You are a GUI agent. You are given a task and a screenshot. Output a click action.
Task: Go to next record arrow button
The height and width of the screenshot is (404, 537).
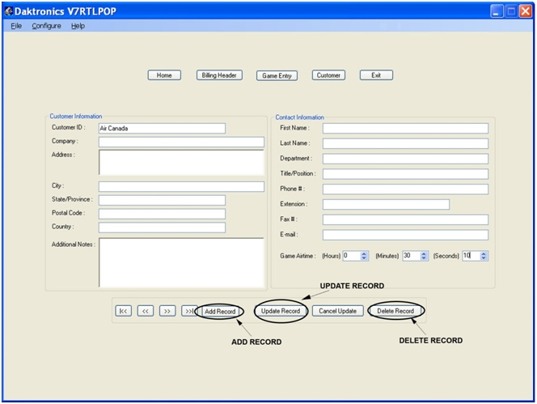pos(167,311)
